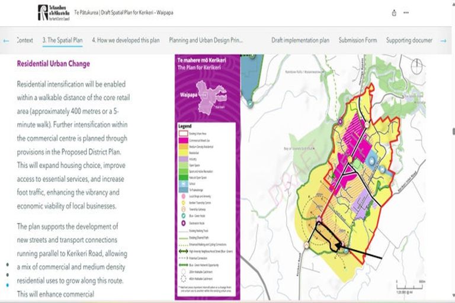The height and width of the screenshot is (303, 455).
Task: Select the Context tab
Action: tap(24, 40)
